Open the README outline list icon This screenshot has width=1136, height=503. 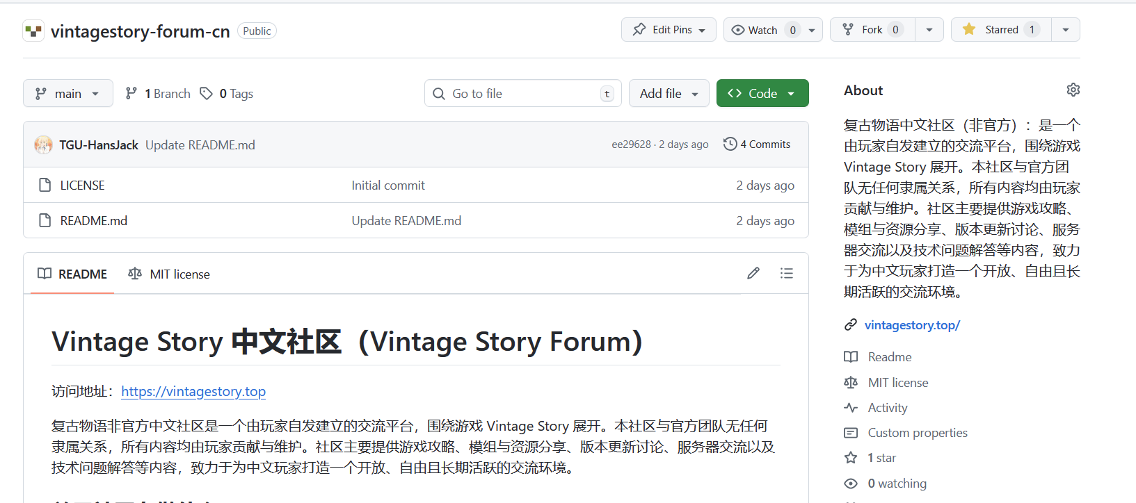[x=787, y=273]
